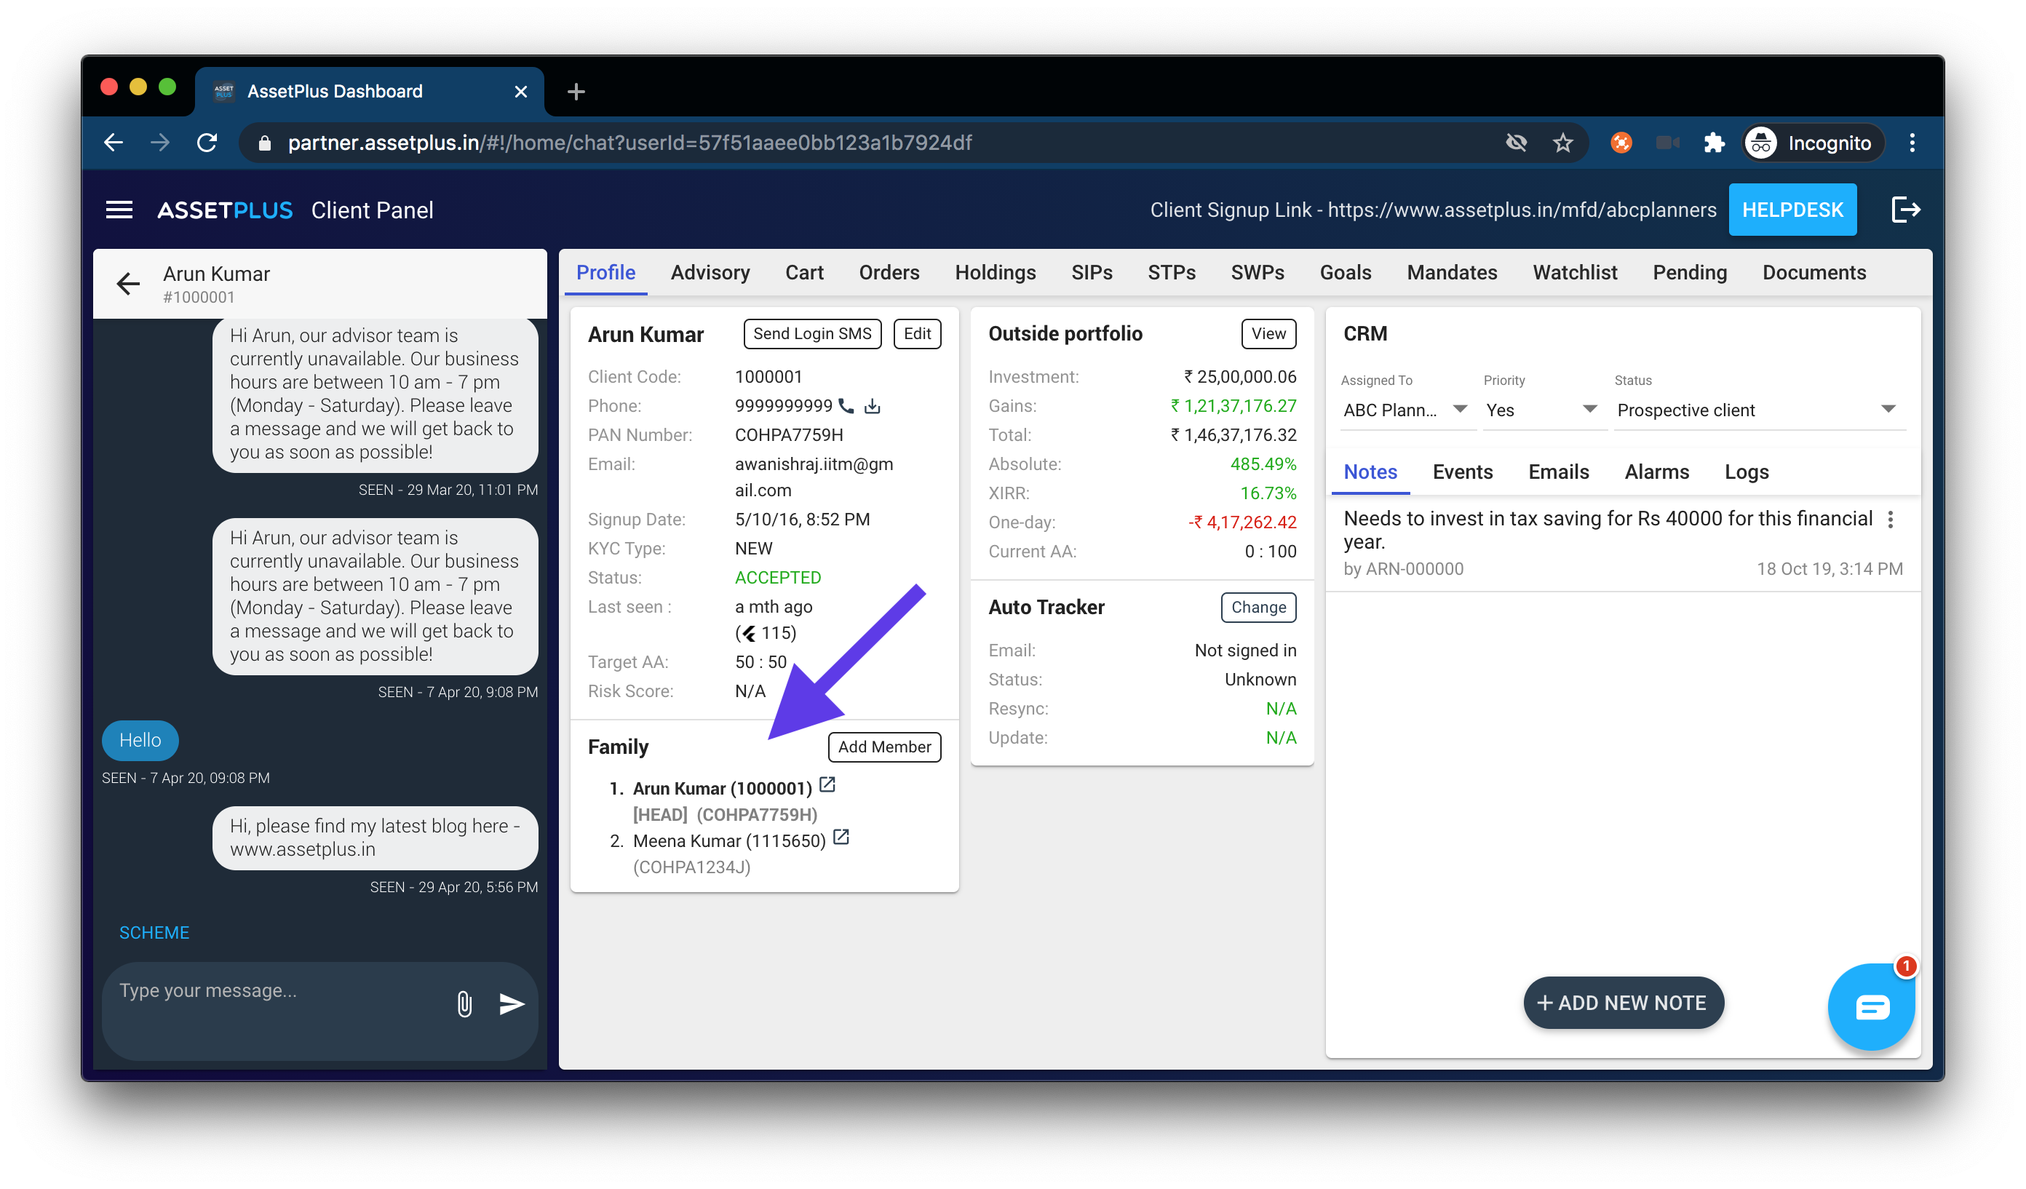Open the Status dropdown showing Prospective client
2026x1189 pixels.
tap(1888, 409)
